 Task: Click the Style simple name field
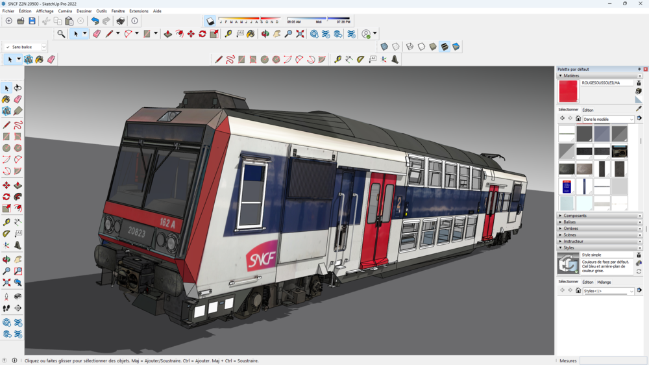(x=607, y=255)
